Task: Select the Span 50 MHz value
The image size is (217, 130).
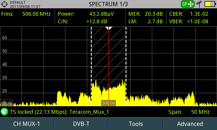Action: (200, 112)
